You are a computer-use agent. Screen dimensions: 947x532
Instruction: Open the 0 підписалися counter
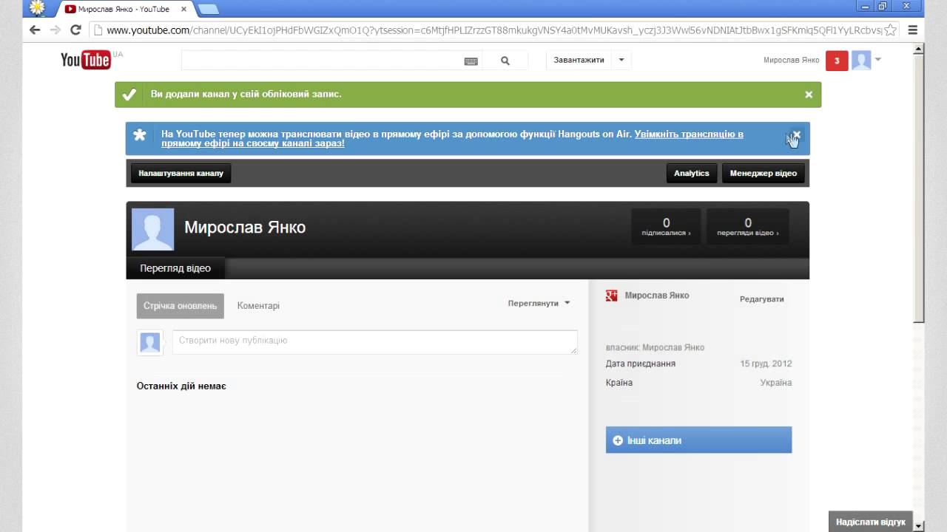coord(666,226)
